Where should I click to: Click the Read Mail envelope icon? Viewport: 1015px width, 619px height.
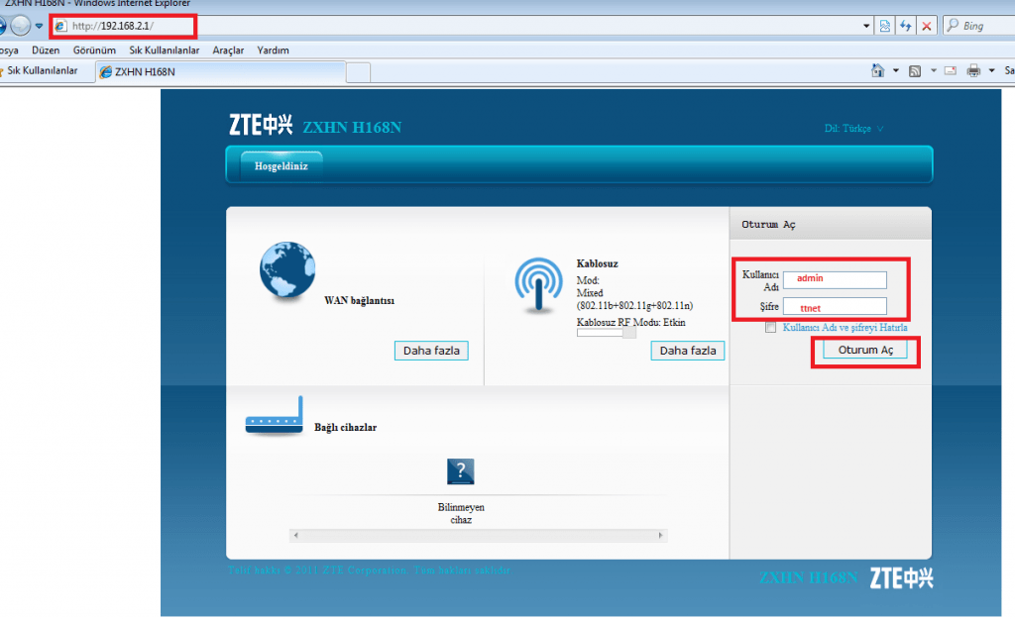click(x=951, y=70)
